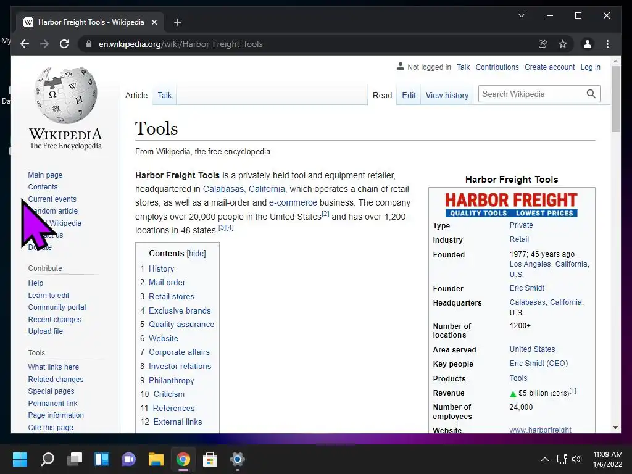Viewport: 632px width, 474px height.
Task: Open Chat icon on taskbar
Action: pyautogui.click(x=128, y=459)
